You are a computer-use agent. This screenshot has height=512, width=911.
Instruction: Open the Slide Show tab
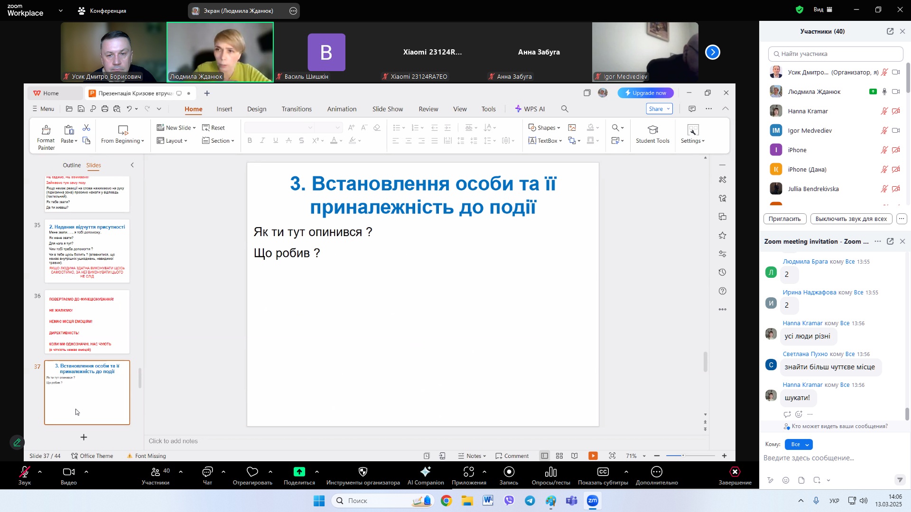388,109
